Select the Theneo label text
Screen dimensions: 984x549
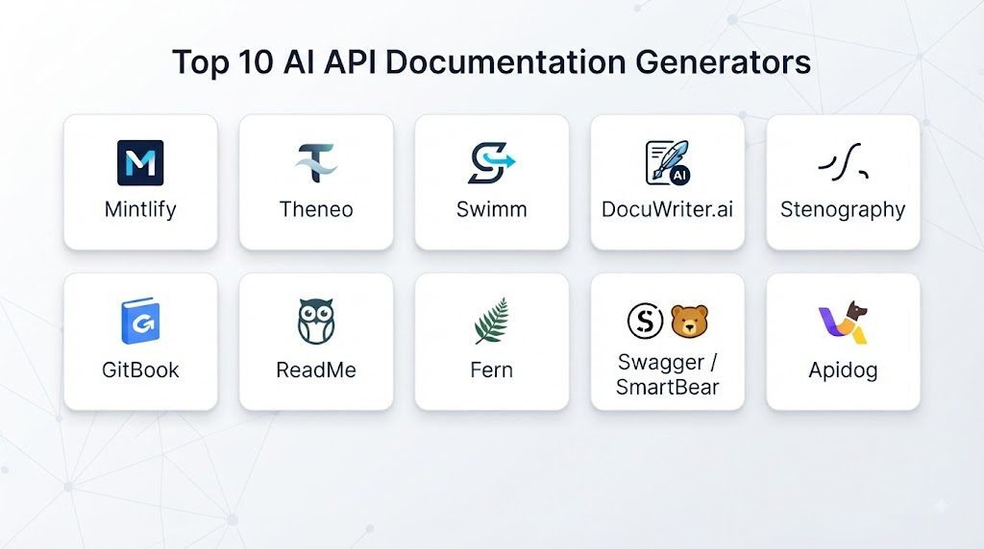point(316,209)
